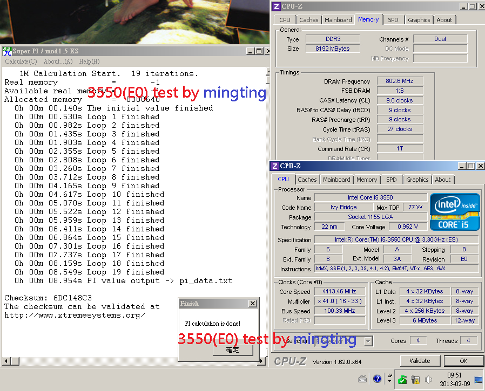Click the Level 3 cache value 6 MBytes
Screen dimensions: 485x391
pyautogui.click(x=425, y=320)
